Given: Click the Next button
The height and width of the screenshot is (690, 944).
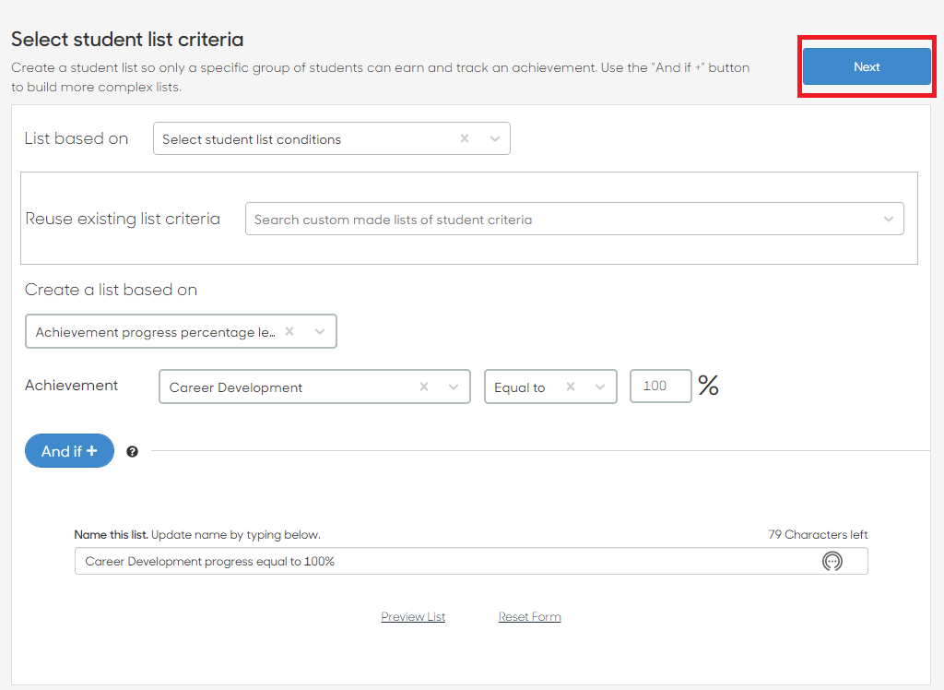Looking at the screenshot, I should pos(867,66).
